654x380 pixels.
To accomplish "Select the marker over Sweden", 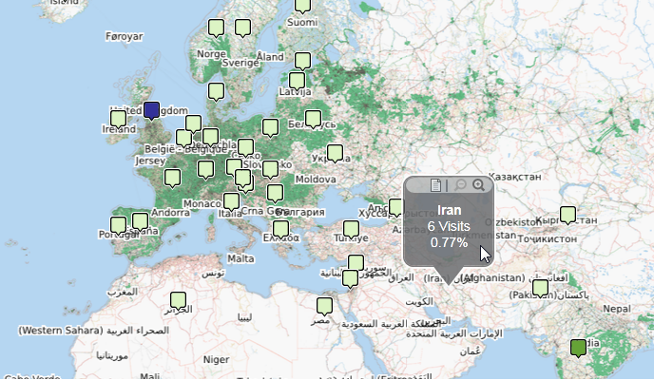I will pos(243,28).
